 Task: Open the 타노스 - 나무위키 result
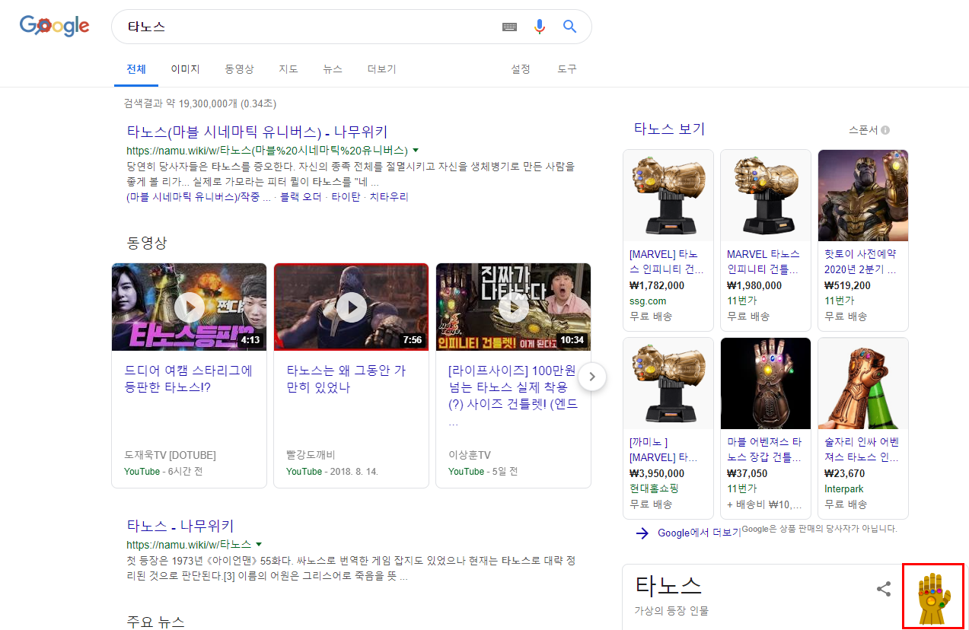[x=180, y=526]
